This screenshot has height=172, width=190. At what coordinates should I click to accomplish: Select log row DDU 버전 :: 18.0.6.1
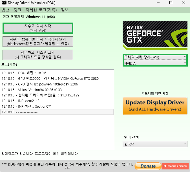57,73
